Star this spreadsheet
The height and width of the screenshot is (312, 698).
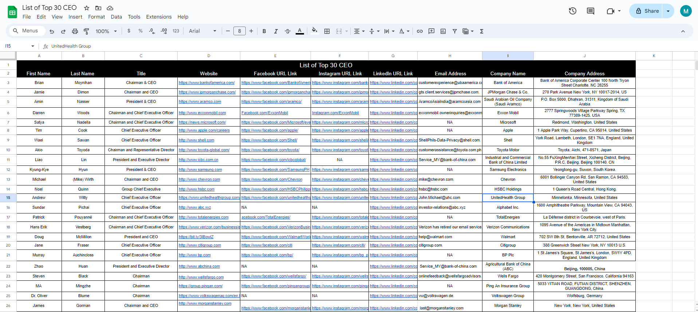pyautogui.click(x=87, y=8)
